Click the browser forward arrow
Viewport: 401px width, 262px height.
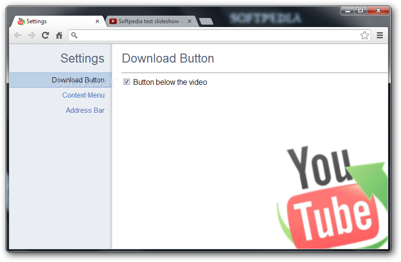(31, 35)
